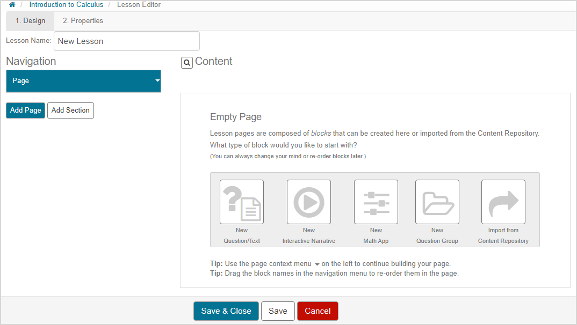Click the home icon in the breadcrumb
Viewport: 577px width, 325px height.
point(12,5)
